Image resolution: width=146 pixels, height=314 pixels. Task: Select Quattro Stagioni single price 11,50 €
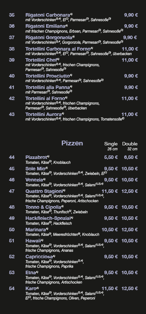(110, 191)
